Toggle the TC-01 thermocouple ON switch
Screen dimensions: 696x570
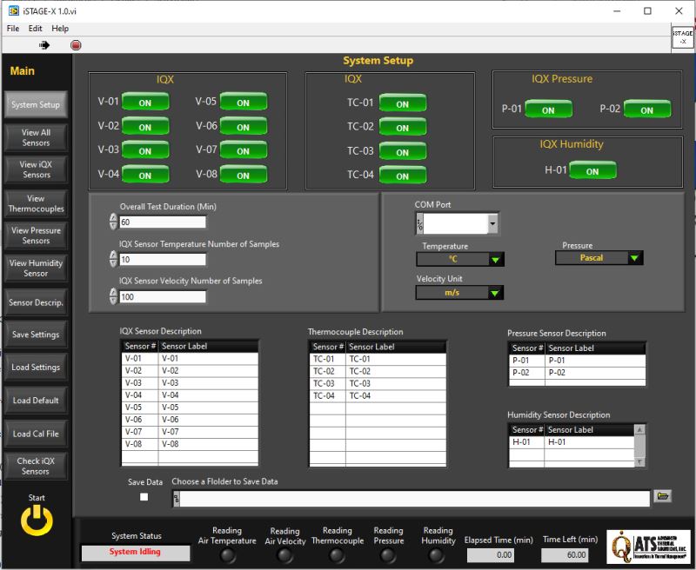[x=403, y=103]
